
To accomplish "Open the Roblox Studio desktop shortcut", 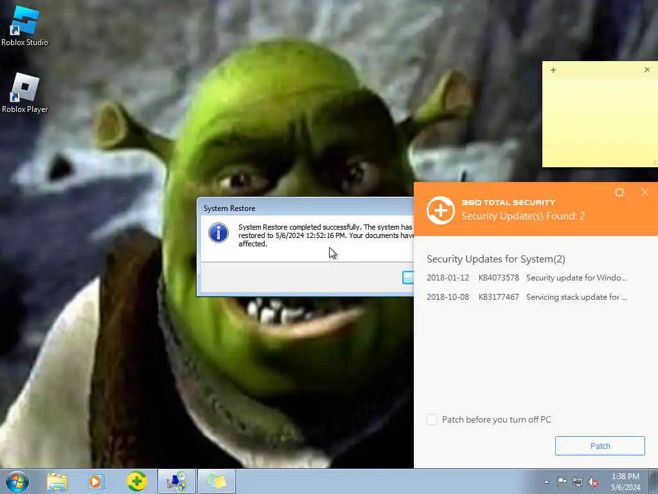I will (x=25, y=26).
